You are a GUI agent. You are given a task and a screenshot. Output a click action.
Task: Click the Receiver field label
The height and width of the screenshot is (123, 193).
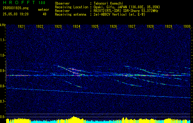coord(62,11)
